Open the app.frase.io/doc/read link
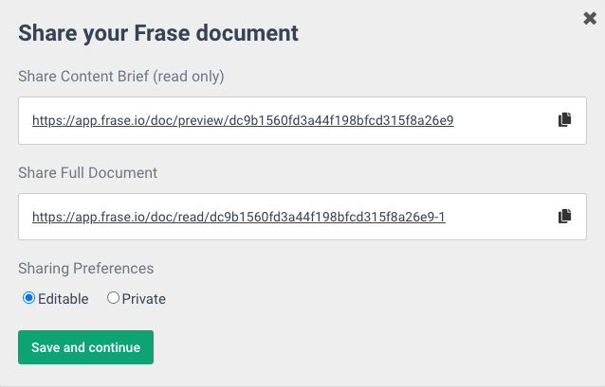 coord(238,217)
